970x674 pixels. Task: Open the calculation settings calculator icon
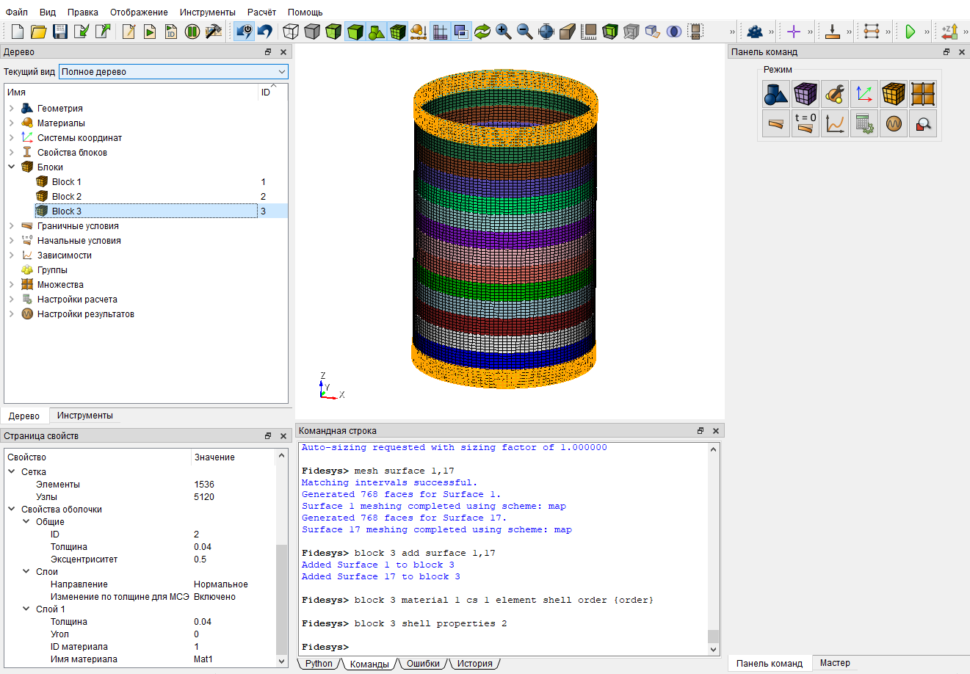tap(864, 123)
